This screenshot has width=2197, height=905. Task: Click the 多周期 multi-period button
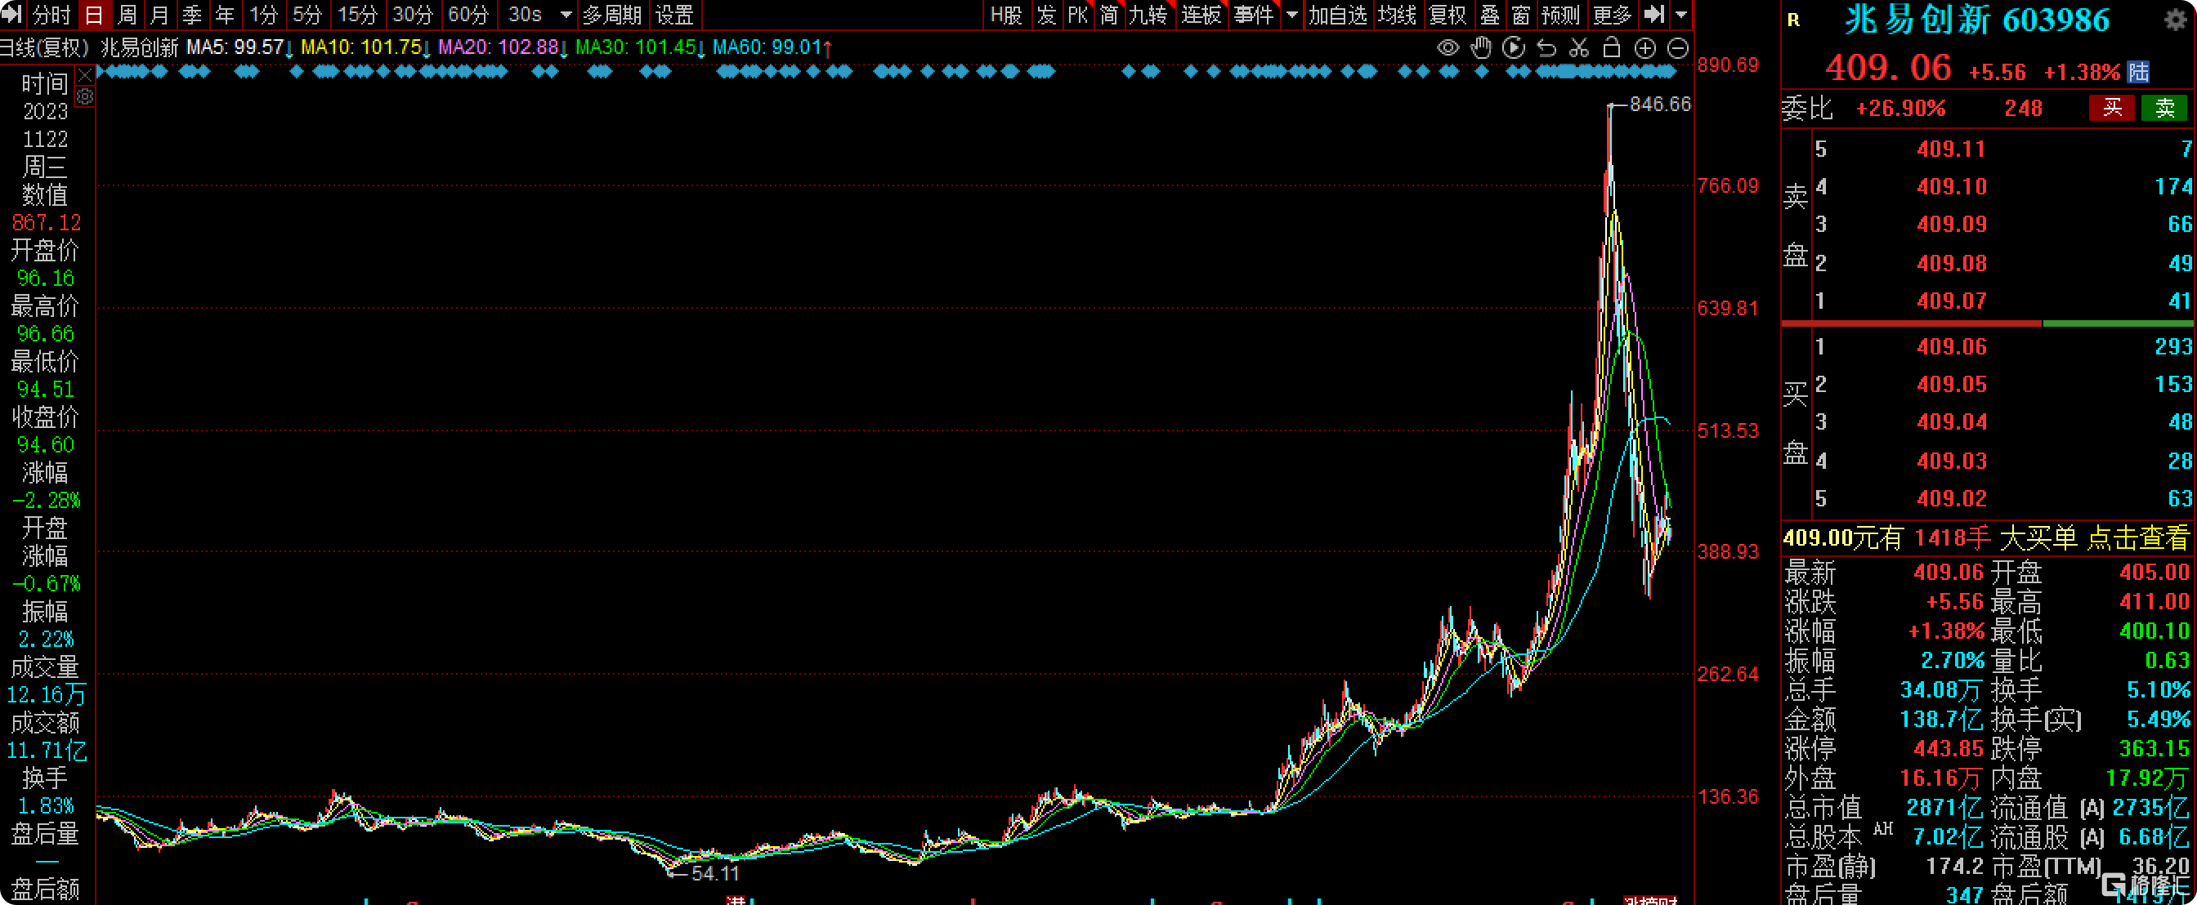[611, 15]
